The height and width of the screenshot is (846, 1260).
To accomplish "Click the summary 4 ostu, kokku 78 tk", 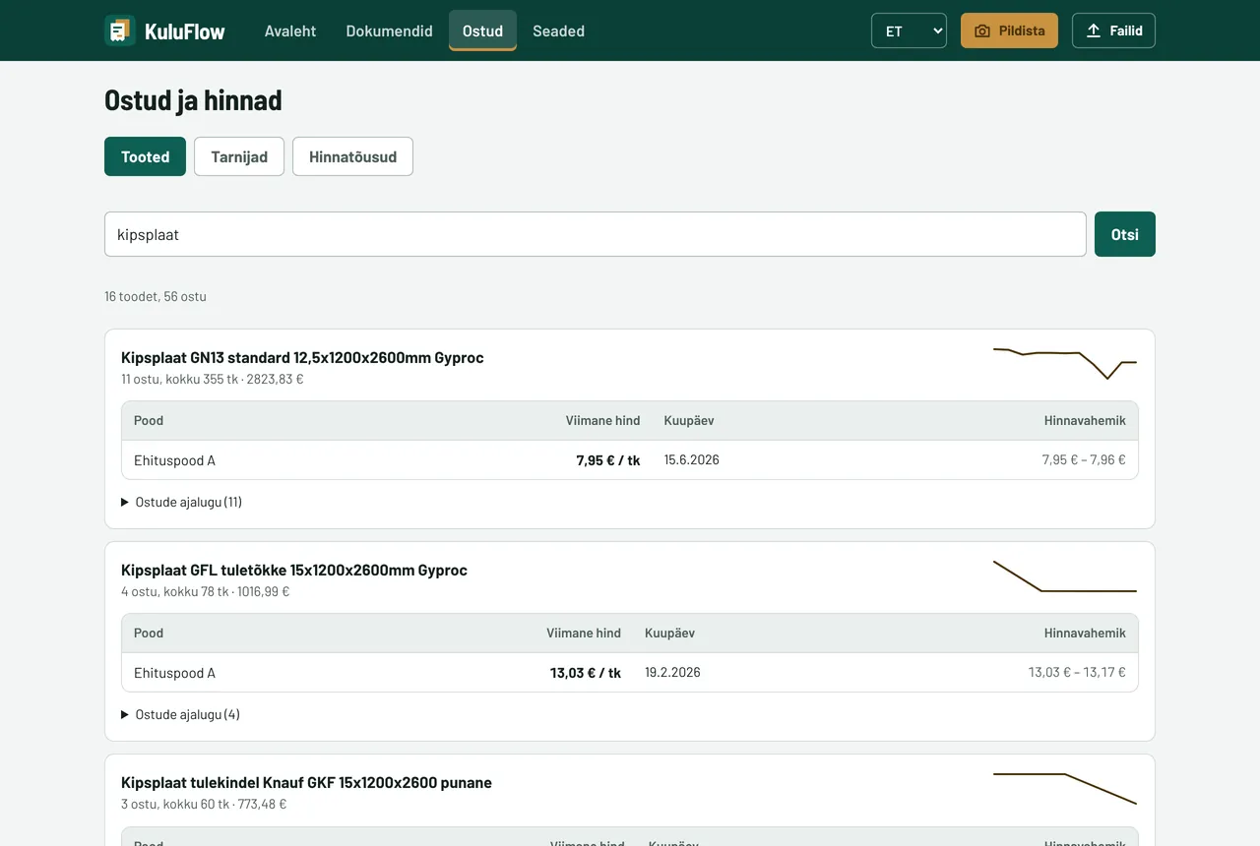I will pos(205,591).
